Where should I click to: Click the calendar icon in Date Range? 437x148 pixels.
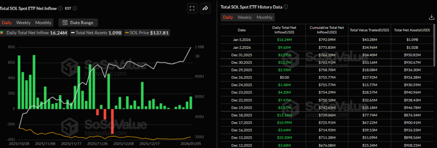point(65,22)
